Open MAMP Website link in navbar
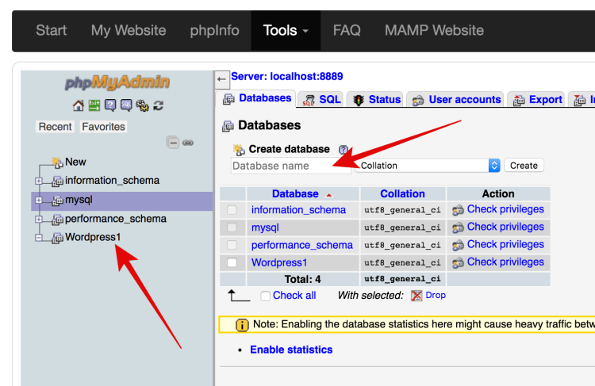 coord(434,30)
